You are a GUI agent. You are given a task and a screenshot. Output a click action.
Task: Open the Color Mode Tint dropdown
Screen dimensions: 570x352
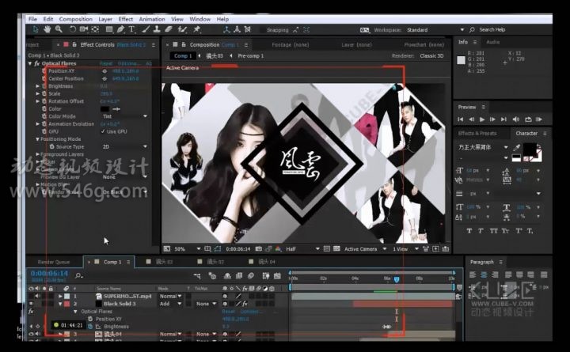pyautogui.click(x=125, y=116)
